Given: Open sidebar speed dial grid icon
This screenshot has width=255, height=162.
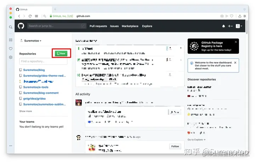Looking at the screenshot, I should 11,40.
